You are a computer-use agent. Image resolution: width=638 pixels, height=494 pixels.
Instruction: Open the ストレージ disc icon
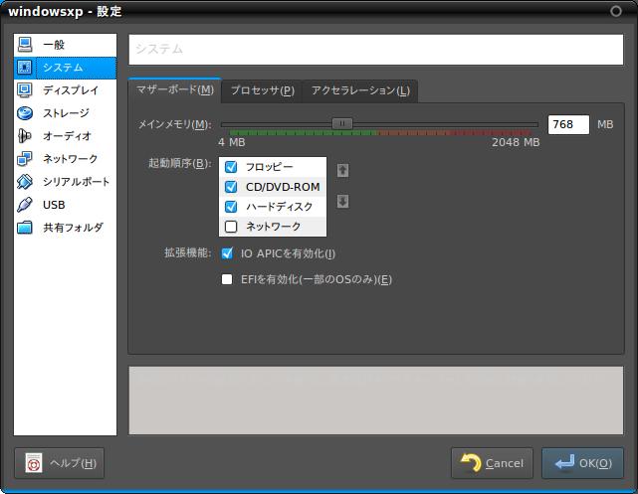25,113
